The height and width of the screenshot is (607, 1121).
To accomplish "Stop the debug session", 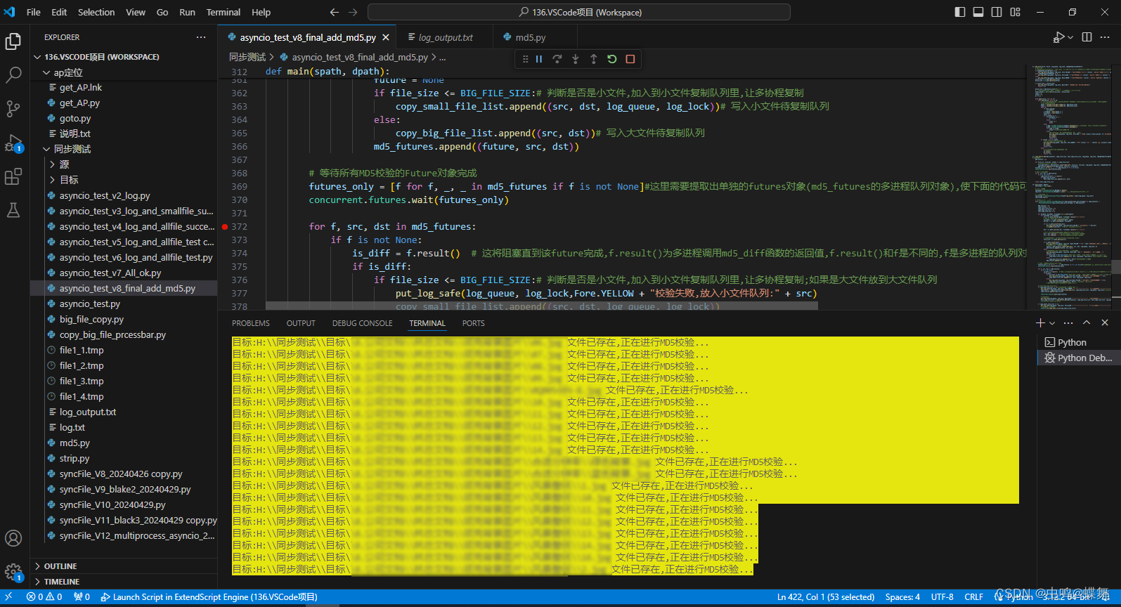I will point(630,59).
